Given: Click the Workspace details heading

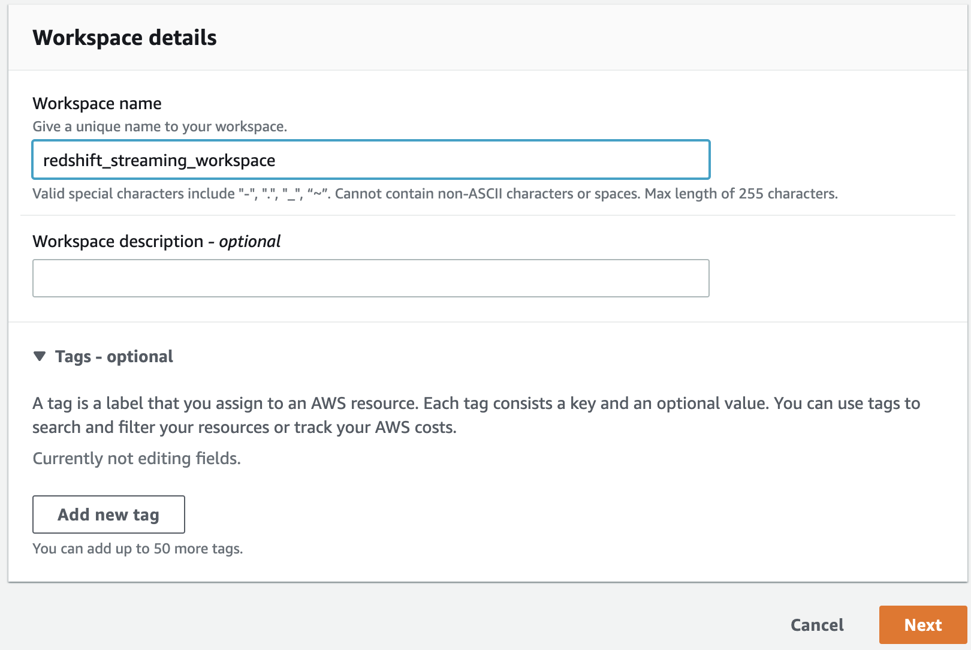Looking at the screenshot, I should (125, 38).
